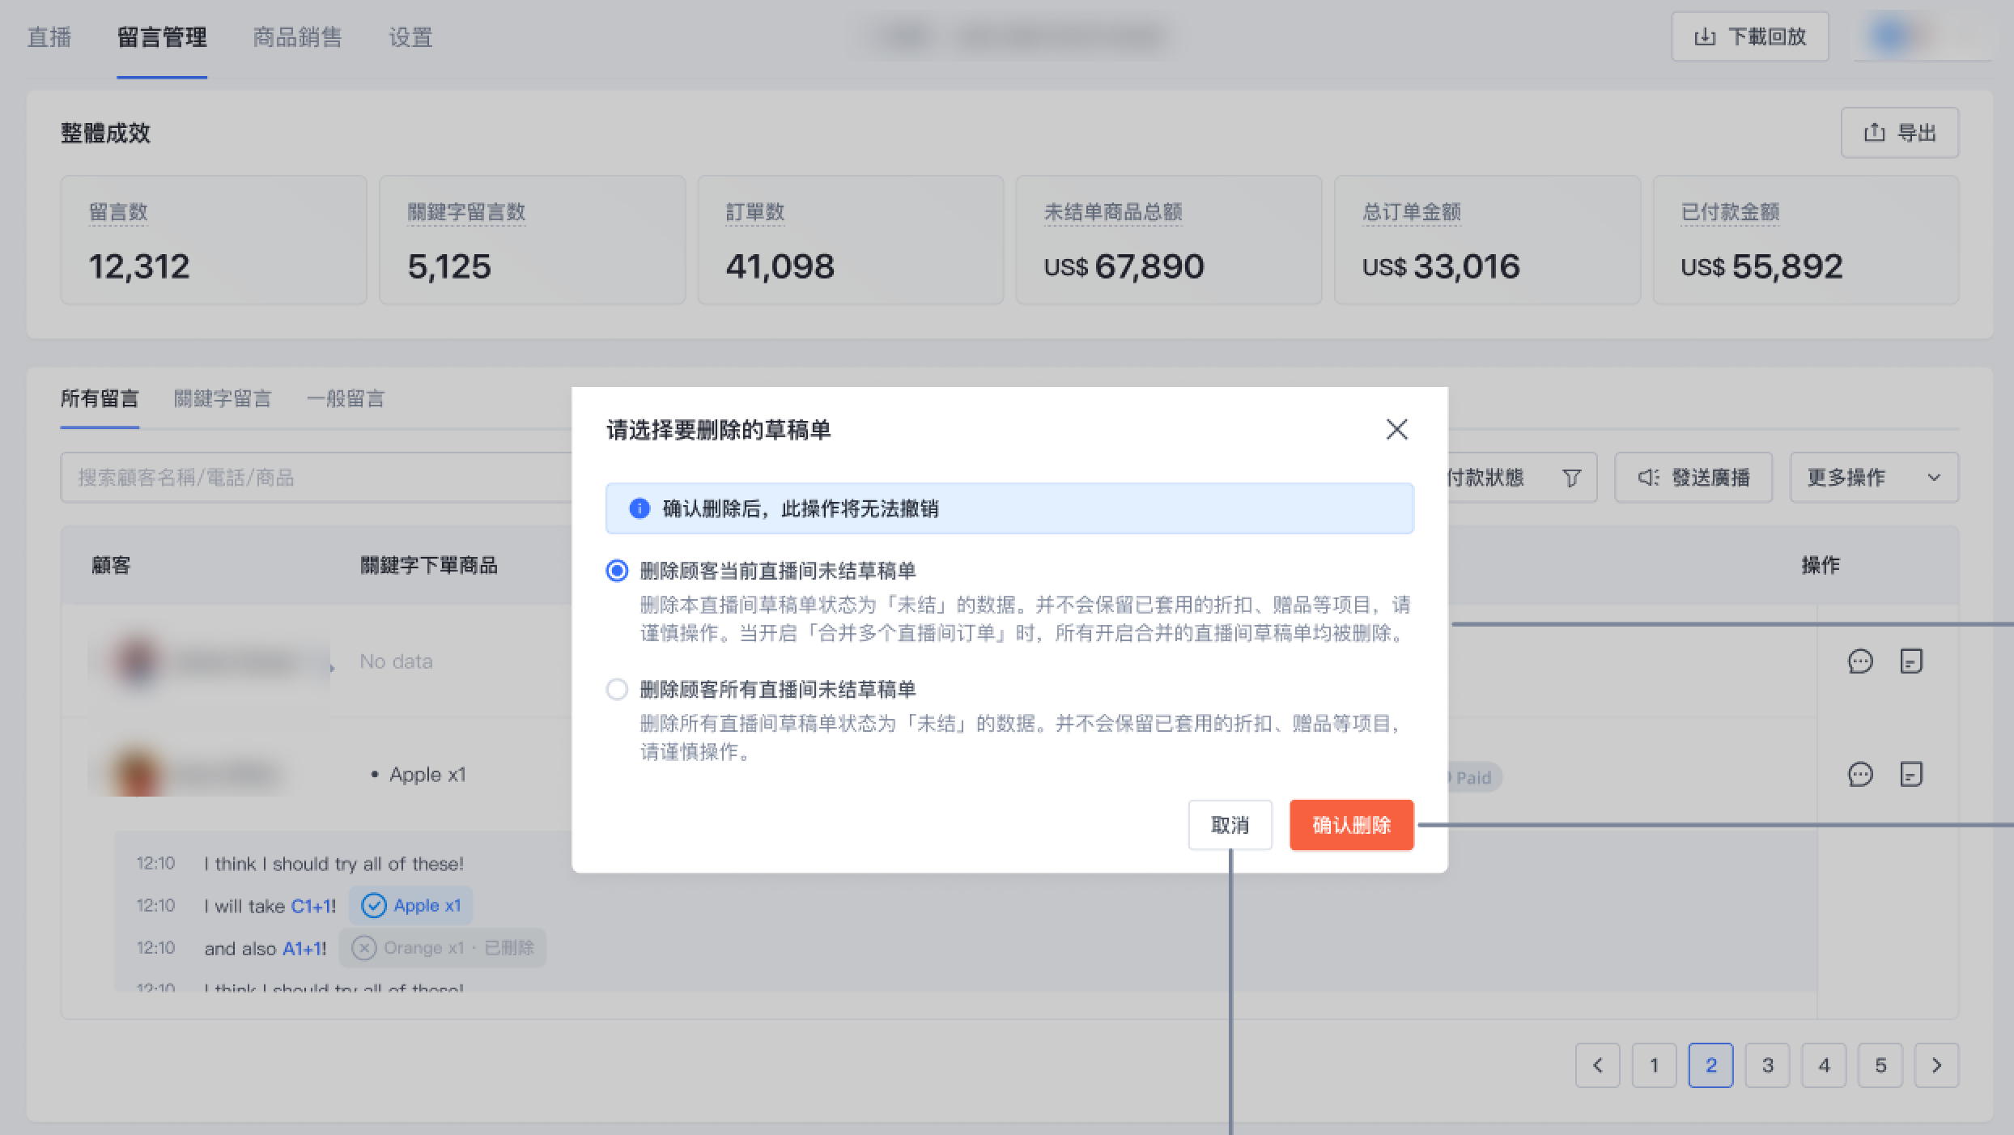Click chevron arrow in 更多操作
This screenshot has height=1135, width=2014.
tap(1934, 478)
